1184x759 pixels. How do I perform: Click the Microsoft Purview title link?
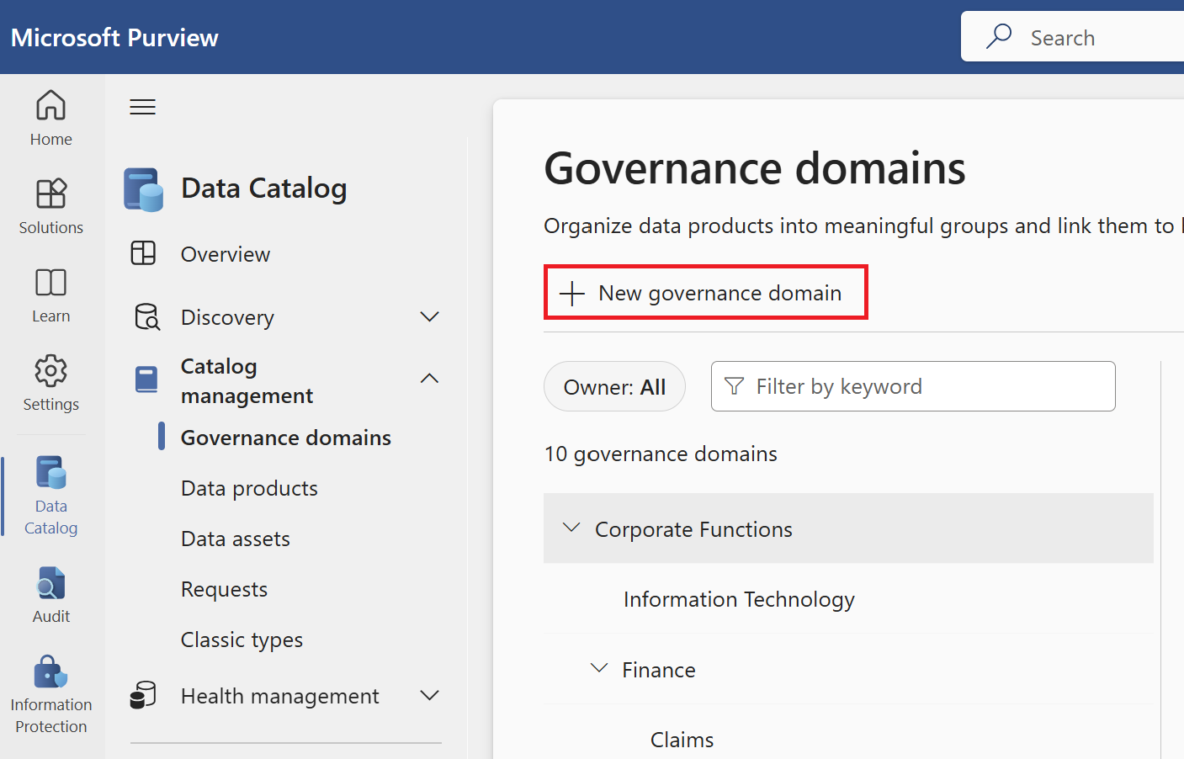(x=114, y=37)
